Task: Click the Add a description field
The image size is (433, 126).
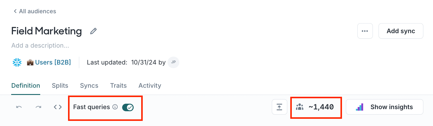Action: click(x=40, y=46)
